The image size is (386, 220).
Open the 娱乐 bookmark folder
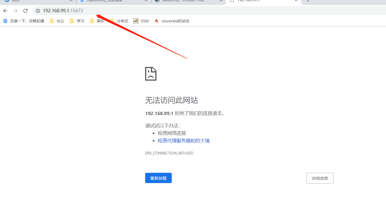97,21
